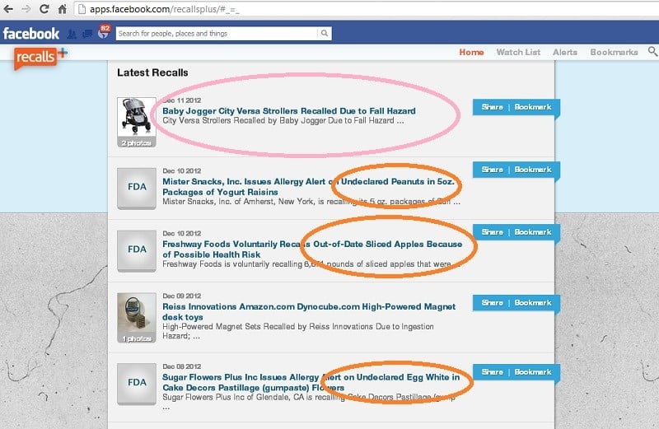Open Baby Jogger City Versa recall link
This screenshot has height=429, width=659.
tap(289, 111)
